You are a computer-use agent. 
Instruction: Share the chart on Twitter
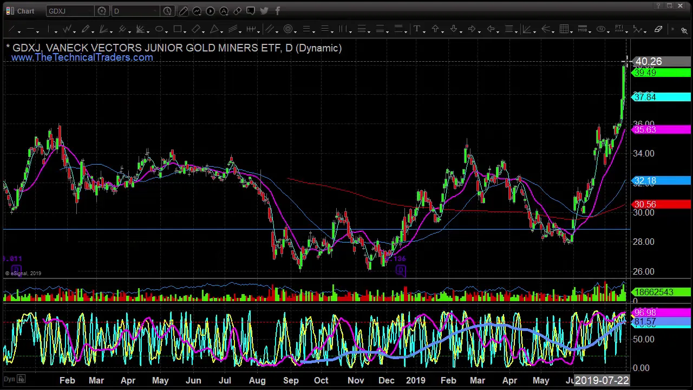tap(264, 11)
